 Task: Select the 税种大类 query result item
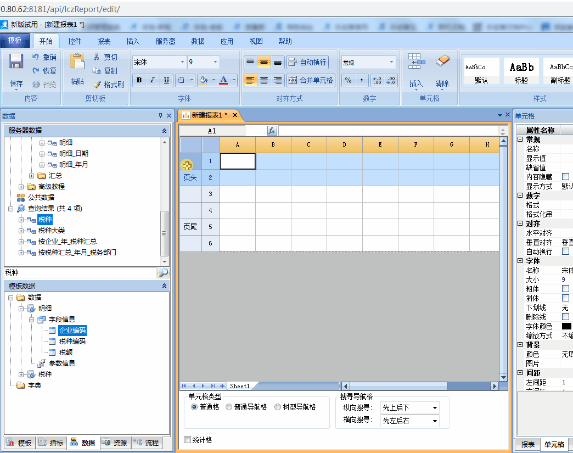coord(51,231)
